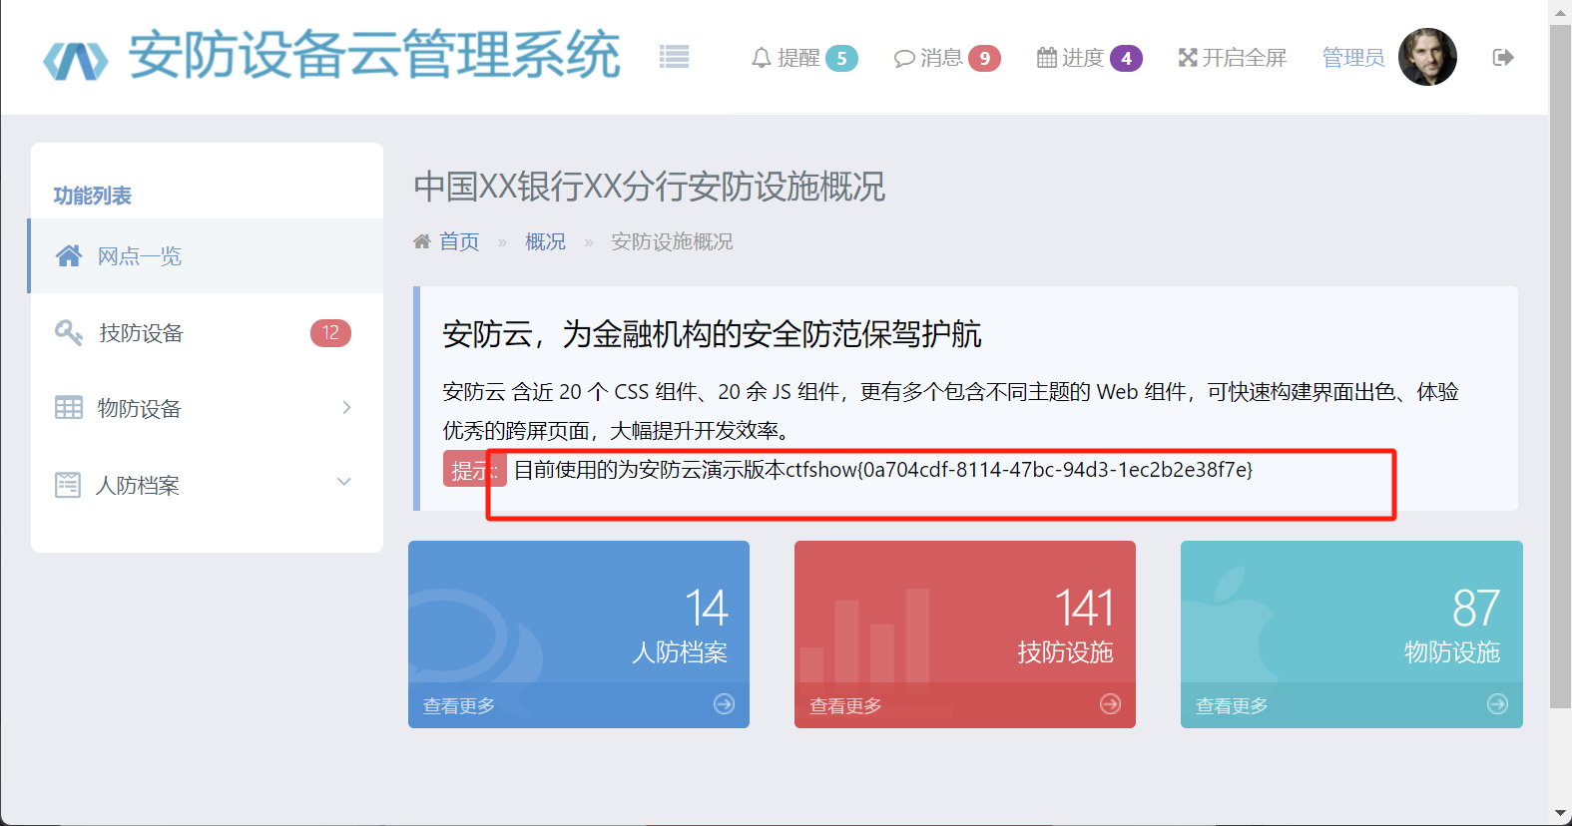This screenshot has width=1572, height=826.
Task: Open the 进度 progress menu
Action: pos(1090,58)
